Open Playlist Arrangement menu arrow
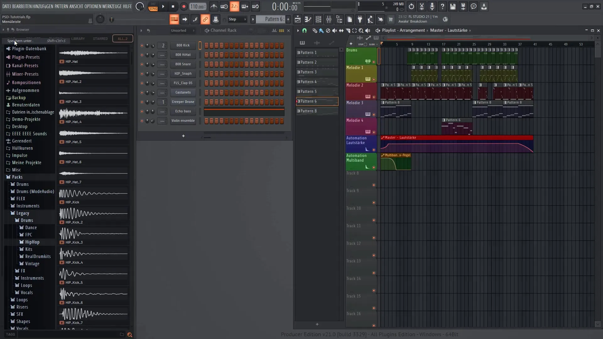Screen dimensions: 603x339 [378, 30]
